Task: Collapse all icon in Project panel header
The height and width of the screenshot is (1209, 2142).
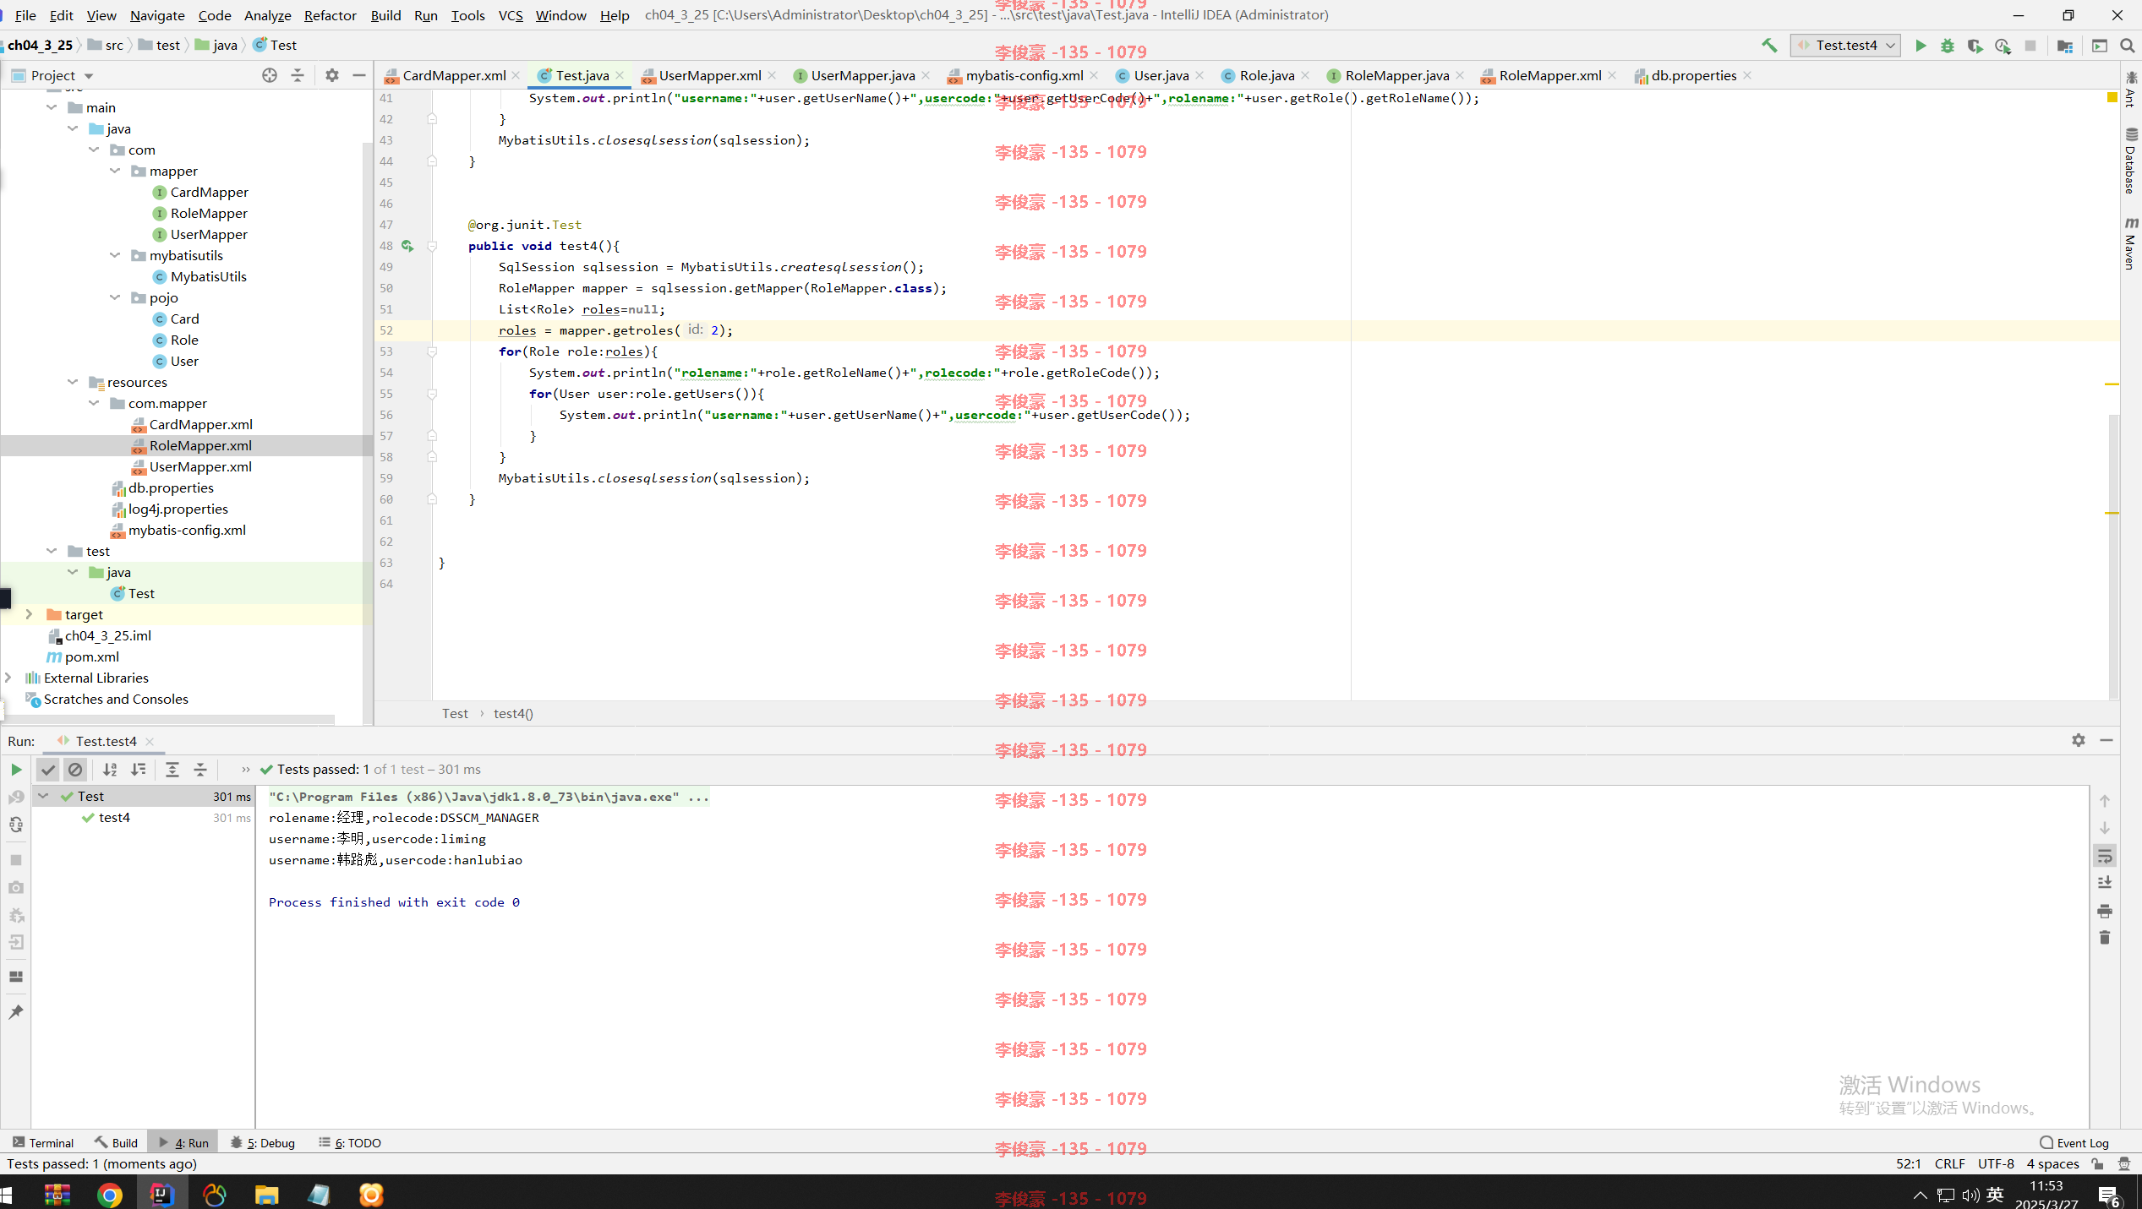Action: 298,75
